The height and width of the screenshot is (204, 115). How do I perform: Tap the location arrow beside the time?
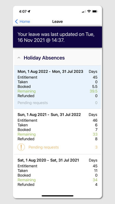pyautogui.click(x=29, y=11)
